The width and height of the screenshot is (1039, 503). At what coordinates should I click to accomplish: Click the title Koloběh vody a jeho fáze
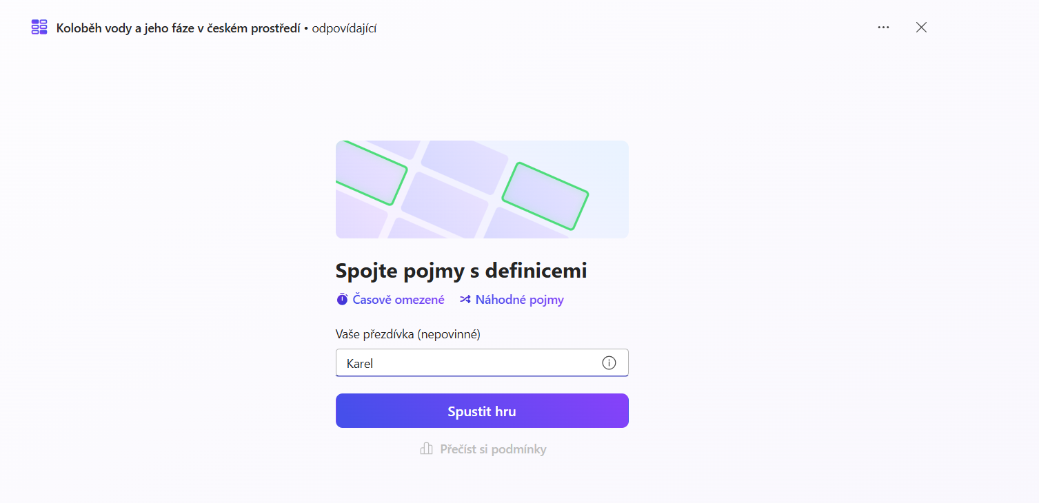click(x=178, y=28)
